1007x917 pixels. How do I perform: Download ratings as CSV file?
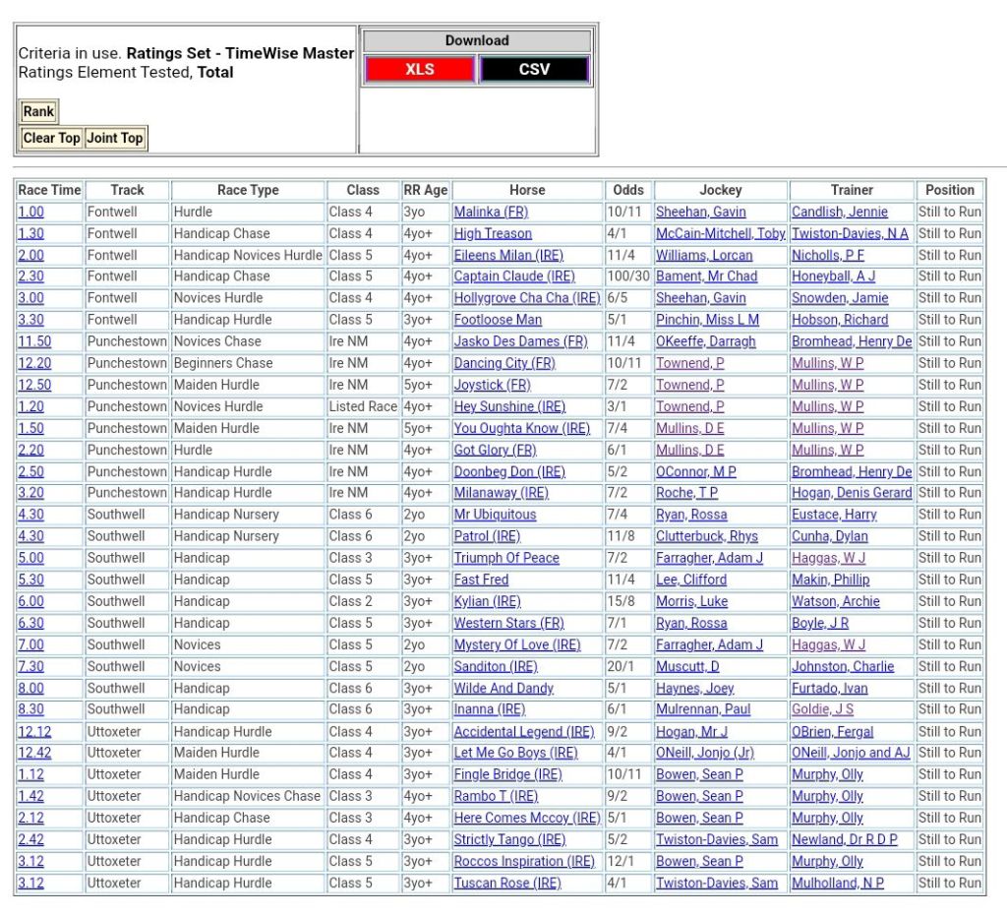(534, 70)
